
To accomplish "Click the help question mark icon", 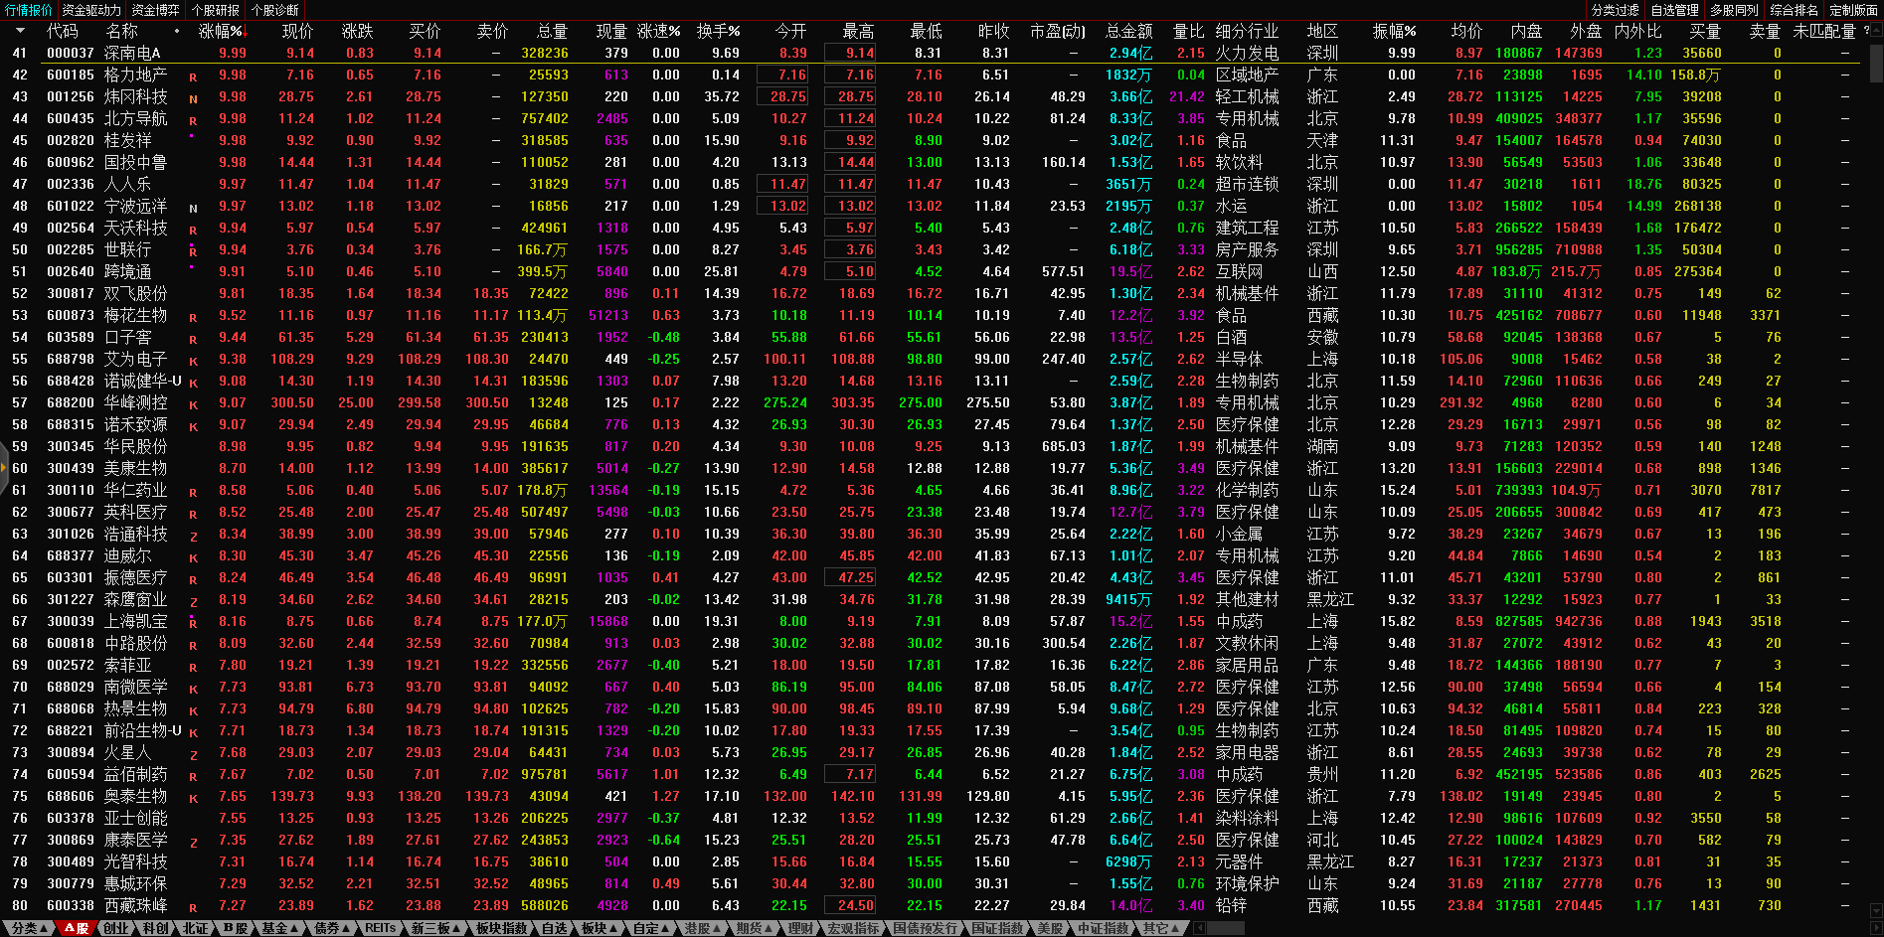I will (x=1865, y=31).
